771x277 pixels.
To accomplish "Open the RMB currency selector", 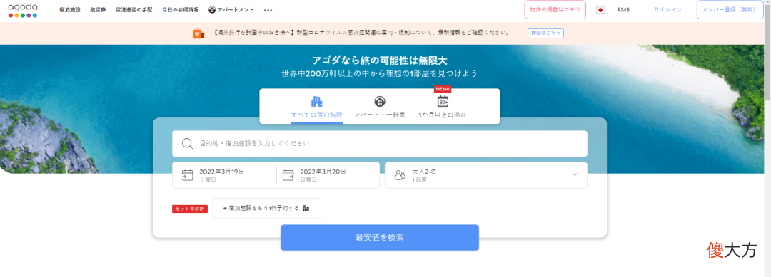I will 623,10.
